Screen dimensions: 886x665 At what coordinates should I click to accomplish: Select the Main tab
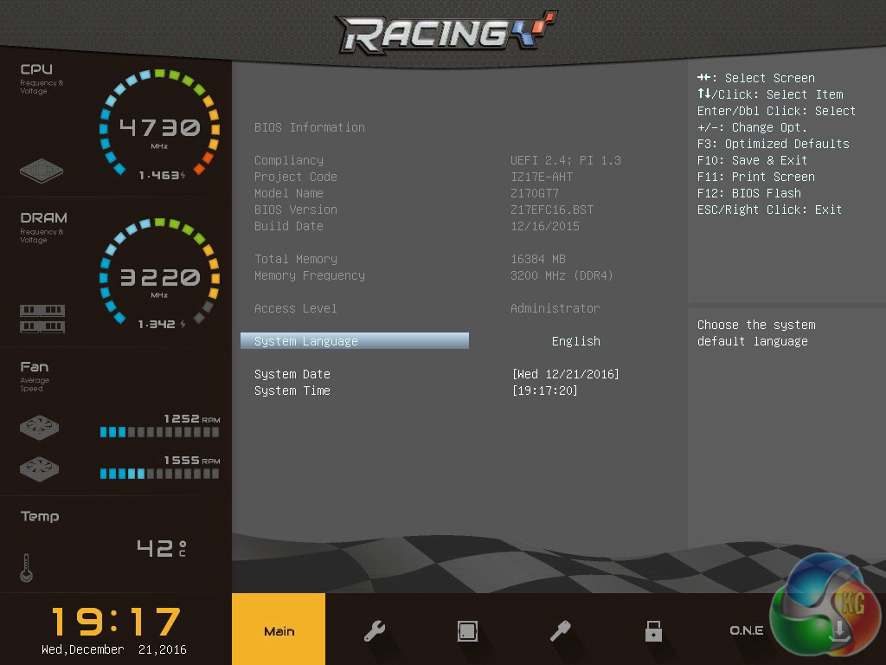tap(279, 631)
